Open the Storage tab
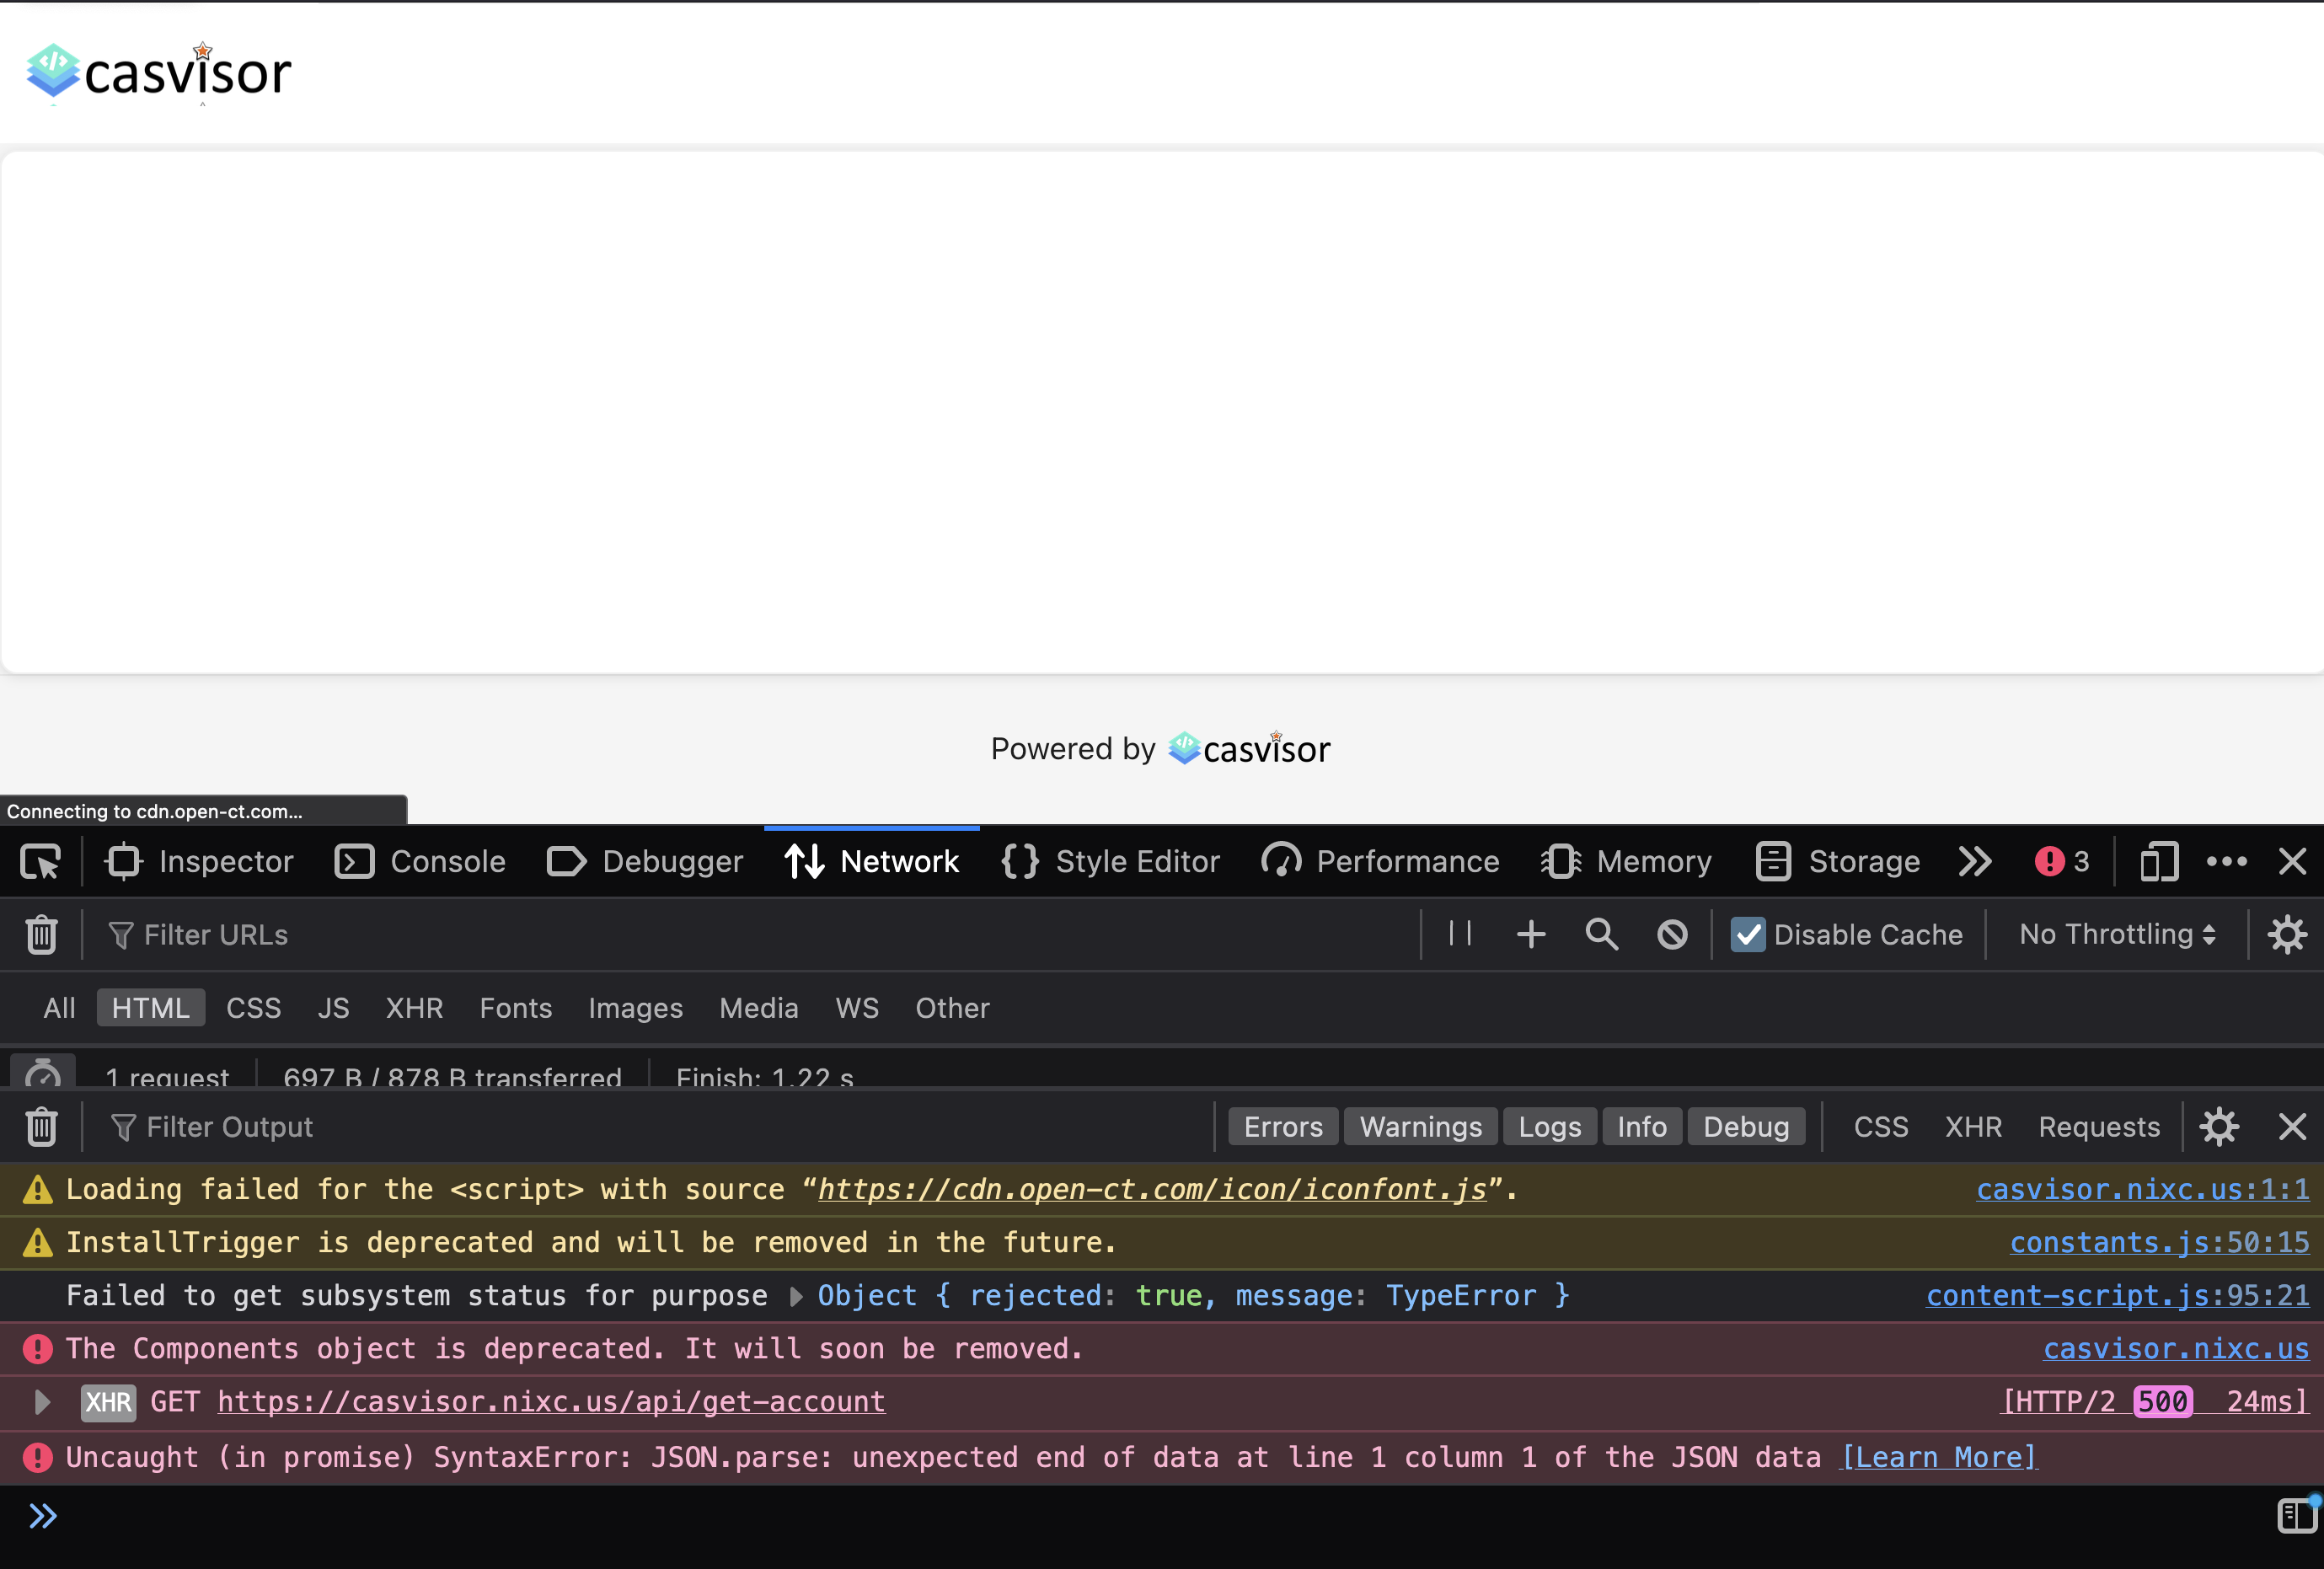 [1838, 861]
